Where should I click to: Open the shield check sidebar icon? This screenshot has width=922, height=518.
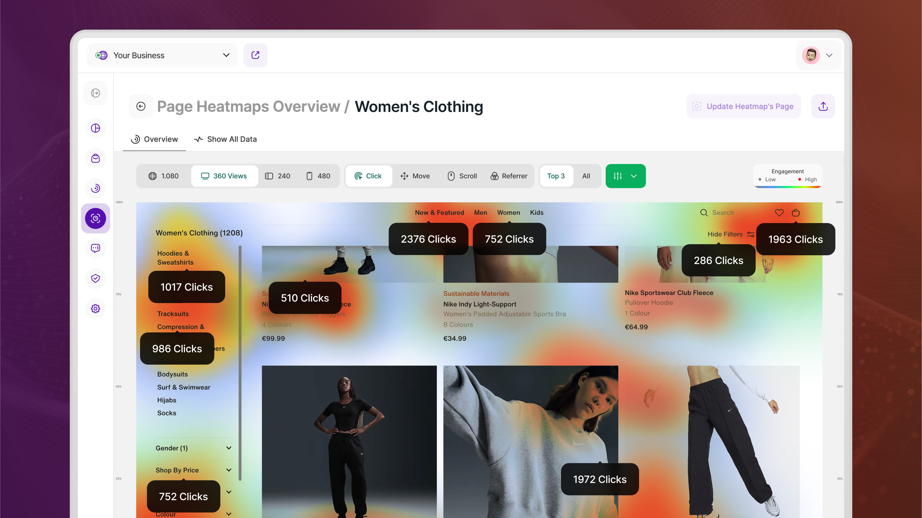[x=95, y=278]
